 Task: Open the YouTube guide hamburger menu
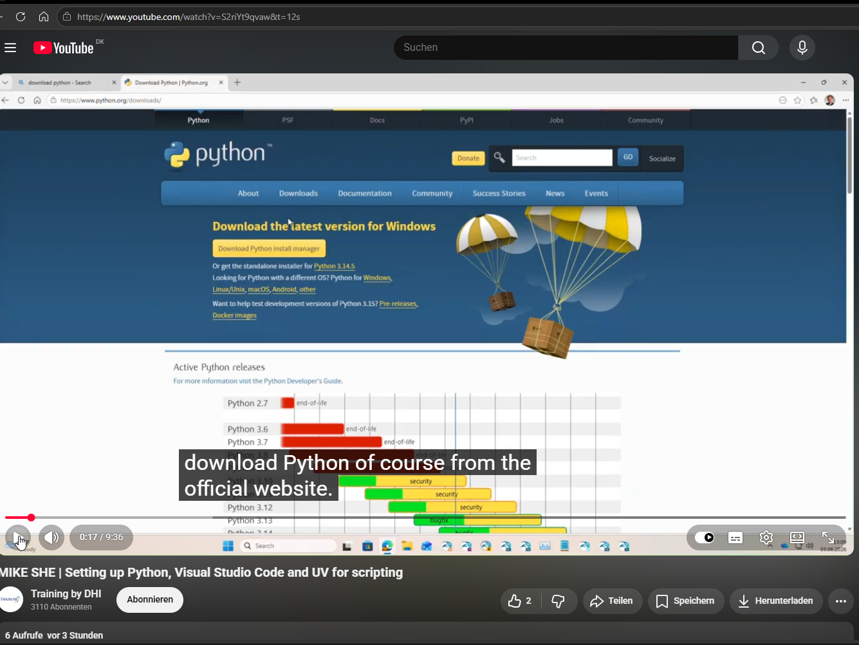click(x=10, y=48)
